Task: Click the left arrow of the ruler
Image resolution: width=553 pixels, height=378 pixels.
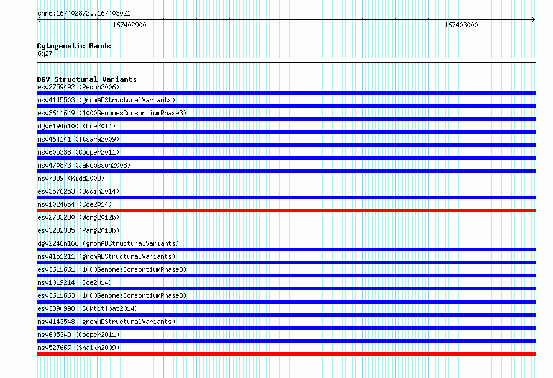Action: click(x=39, y=20)
